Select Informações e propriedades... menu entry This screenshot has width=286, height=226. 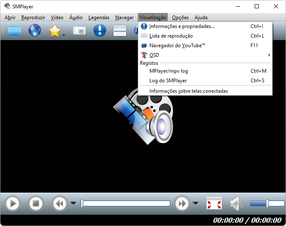[x=205, y=26]
